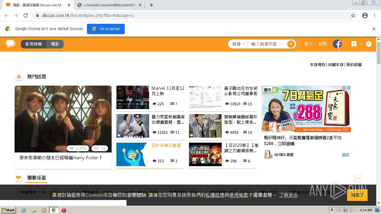381x214 pixels.
Task: Click the 開啟 ad open link
Action: tap(346, 155)
